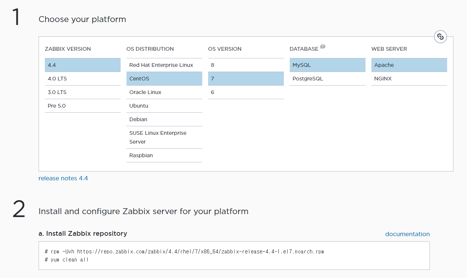Choose PostgreSQL as the database
Screen dimensions: 467x278
[x=328, y=79]
